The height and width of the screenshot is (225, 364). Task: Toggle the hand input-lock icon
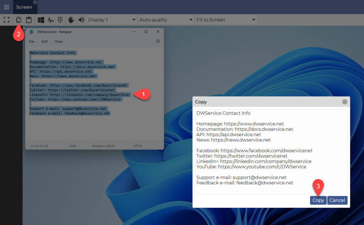(x=71, y=20)
